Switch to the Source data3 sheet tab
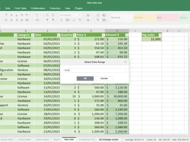Viewport: 190px width, 142px height. click(24, 139)
